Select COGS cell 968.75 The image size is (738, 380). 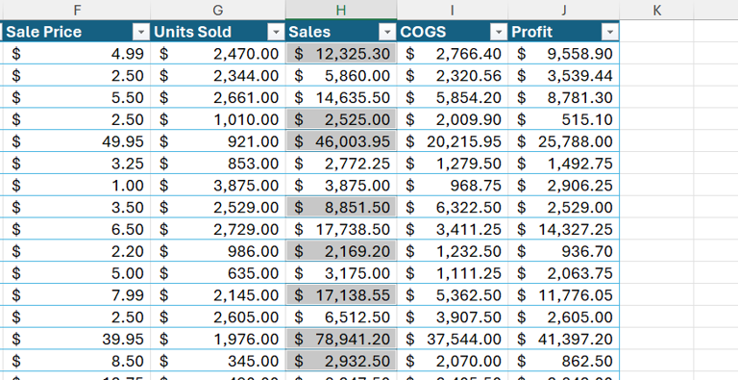click(453, 185)
